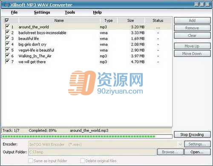Enable Same as input folder option

[x=30, y=161]
